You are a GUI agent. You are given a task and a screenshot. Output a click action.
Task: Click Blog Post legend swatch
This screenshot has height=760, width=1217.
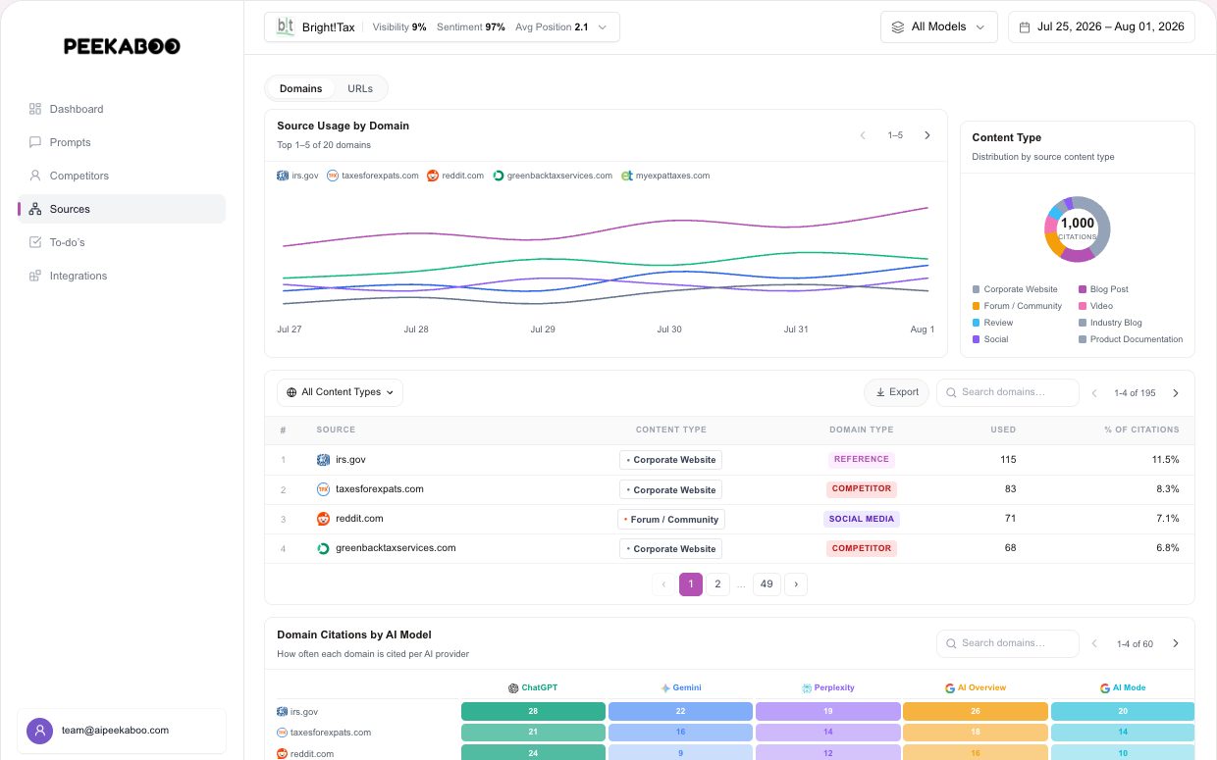(x=1082, y=289)
